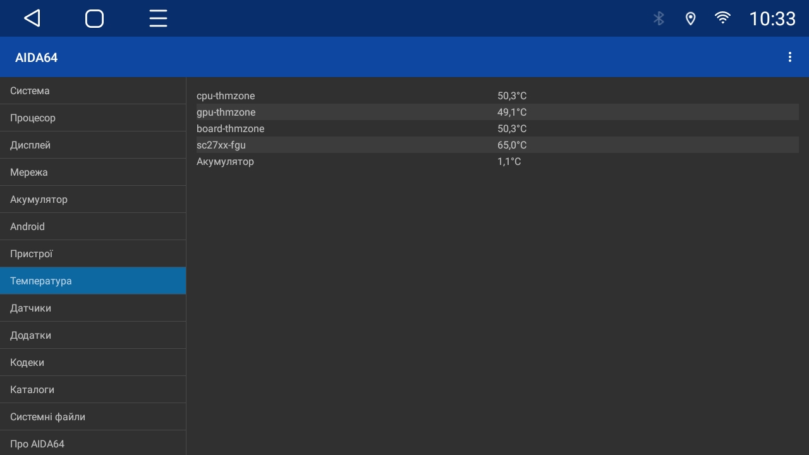Tap the Android home square button

[95, 18]
